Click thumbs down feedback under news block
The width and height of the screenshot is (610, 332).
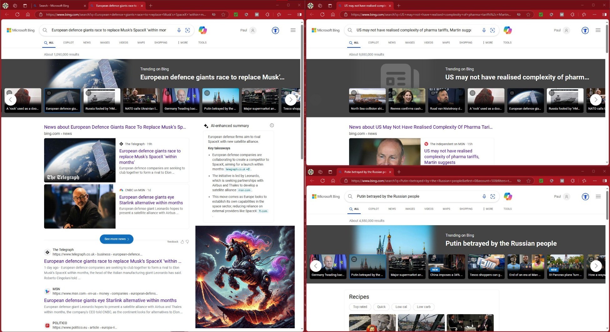coord(187,242)
